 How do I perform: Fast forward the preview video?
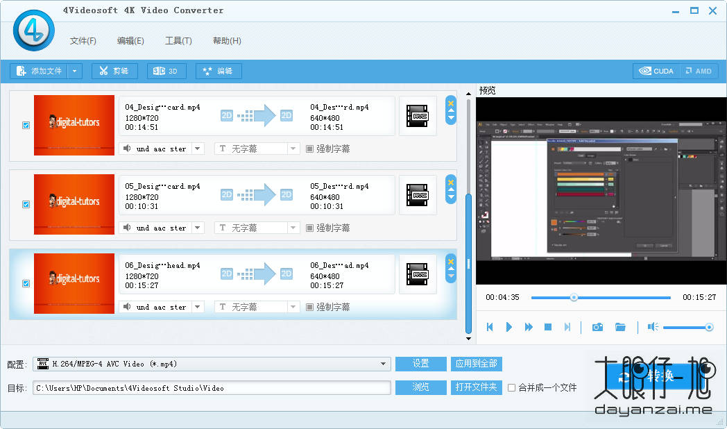tap(529, 327)
